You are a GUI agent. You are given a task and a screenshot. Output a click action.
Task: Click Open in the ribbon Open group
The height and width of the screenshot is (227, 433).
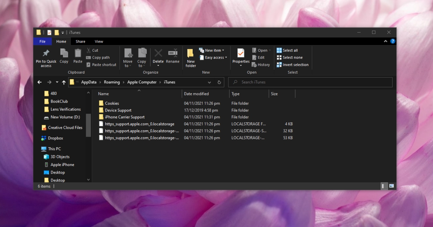pyautogui.click(x=261, y=51)
